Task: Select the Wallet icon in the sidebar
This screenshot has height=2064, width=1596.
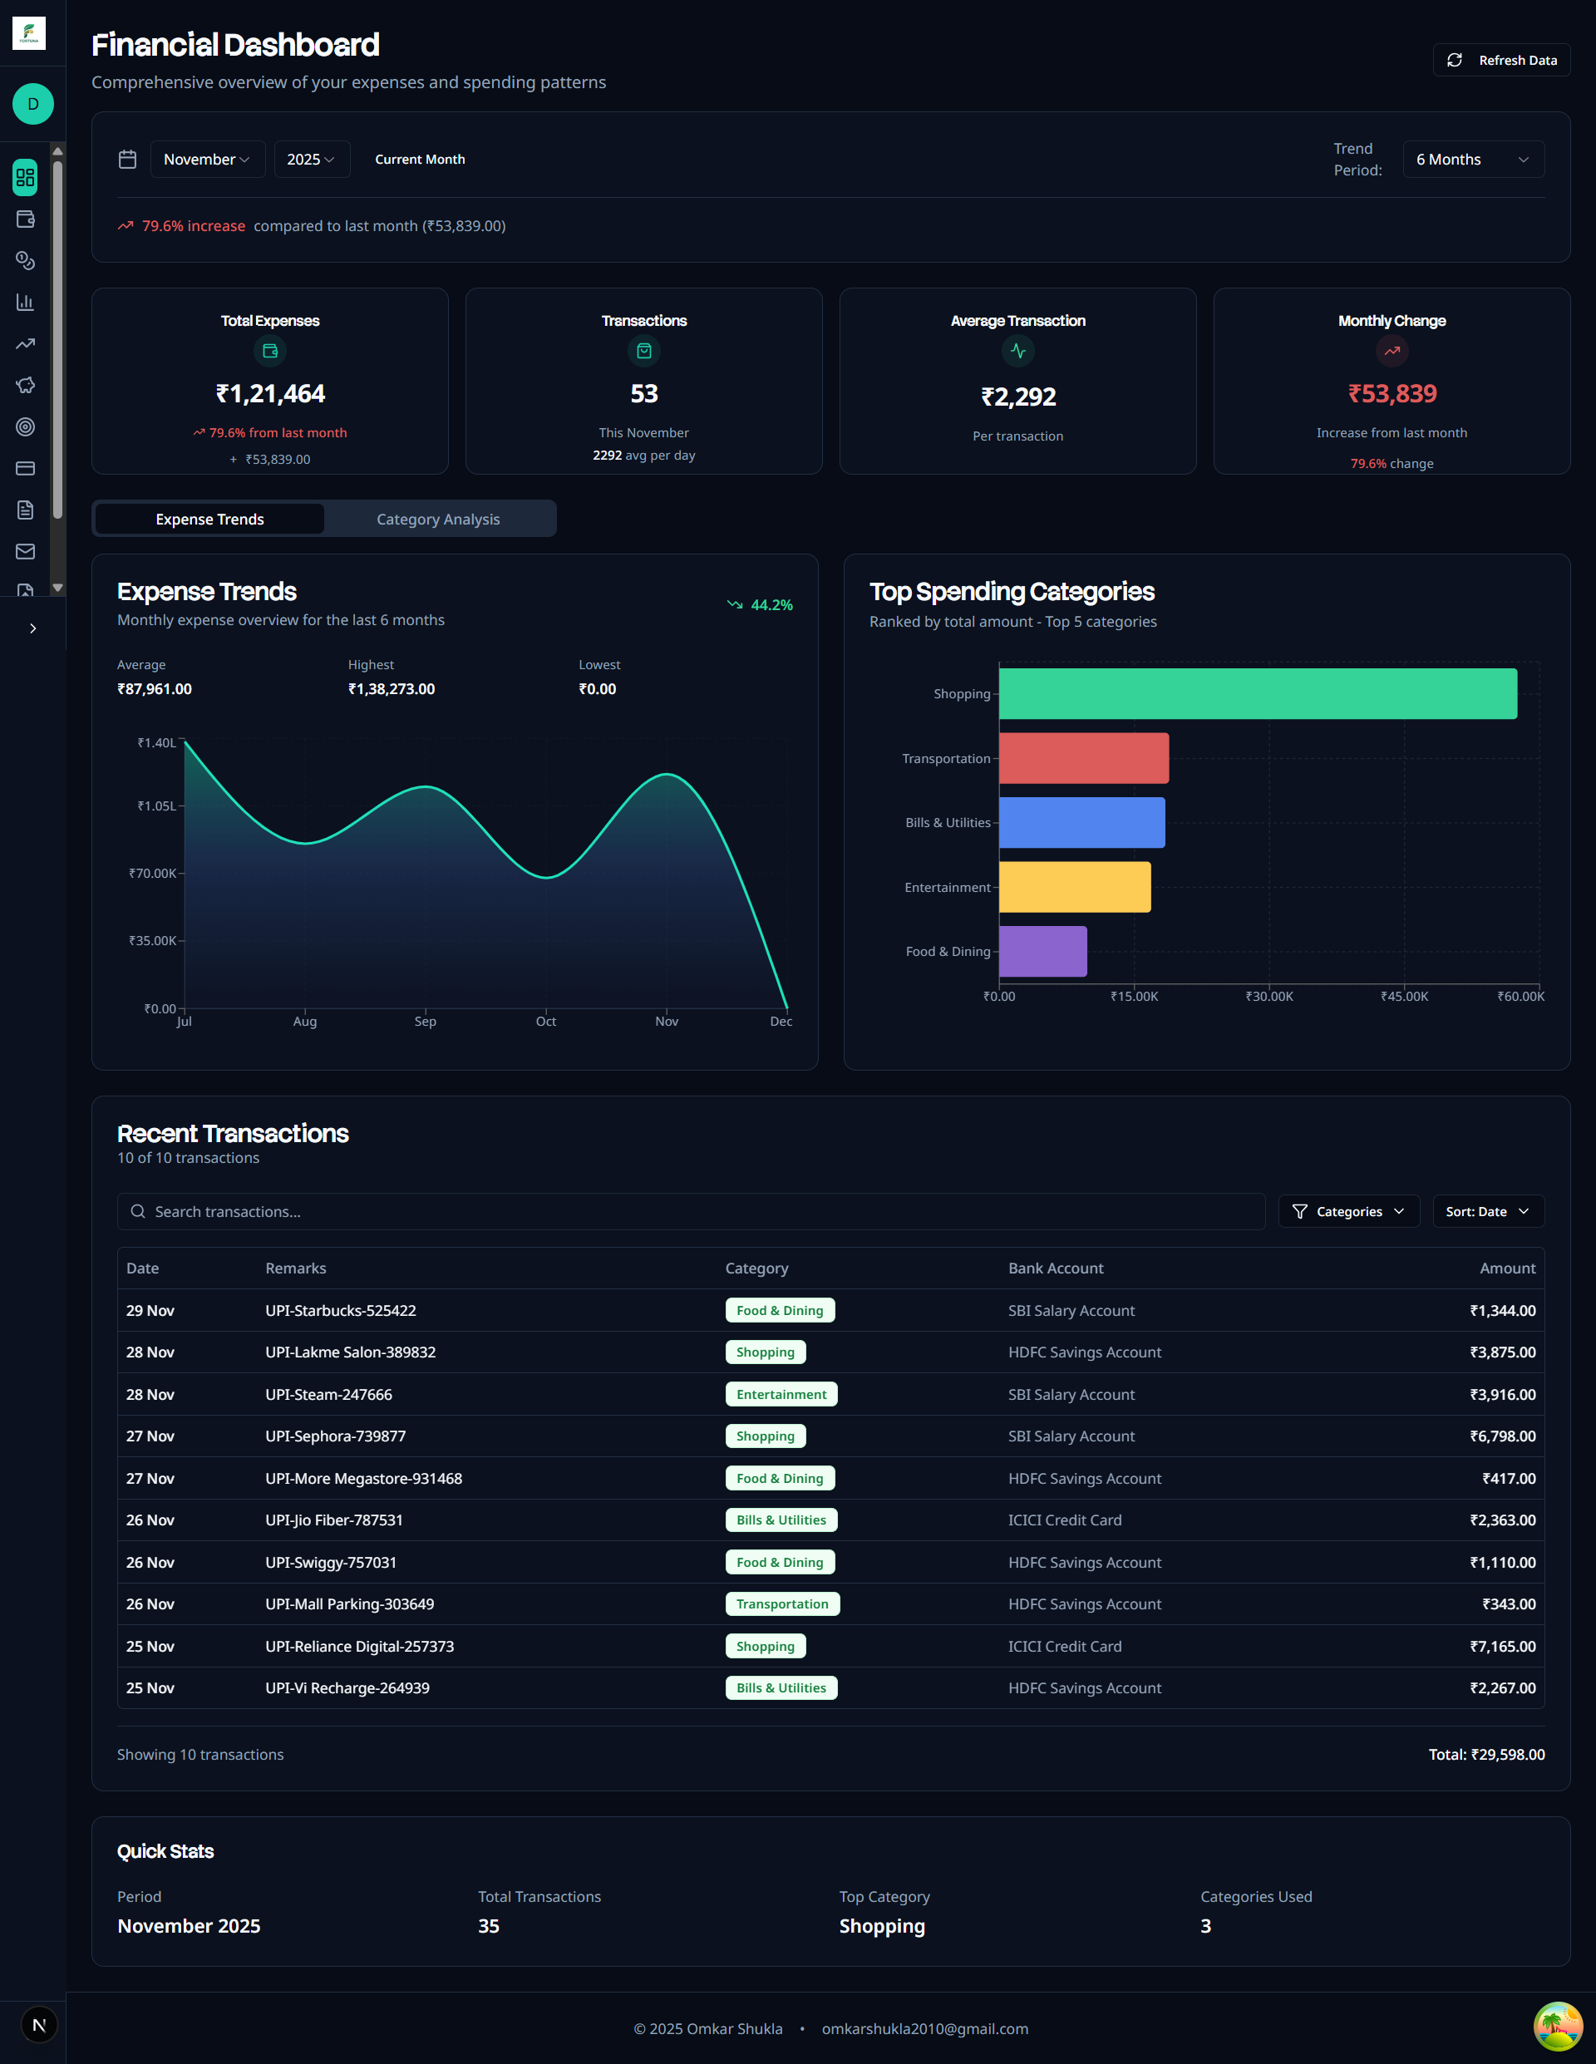Action: [x=25, y=219]
